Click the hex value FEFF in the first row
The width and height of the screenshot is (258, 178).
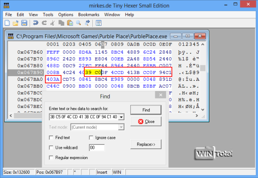click(x=53, y=52)
